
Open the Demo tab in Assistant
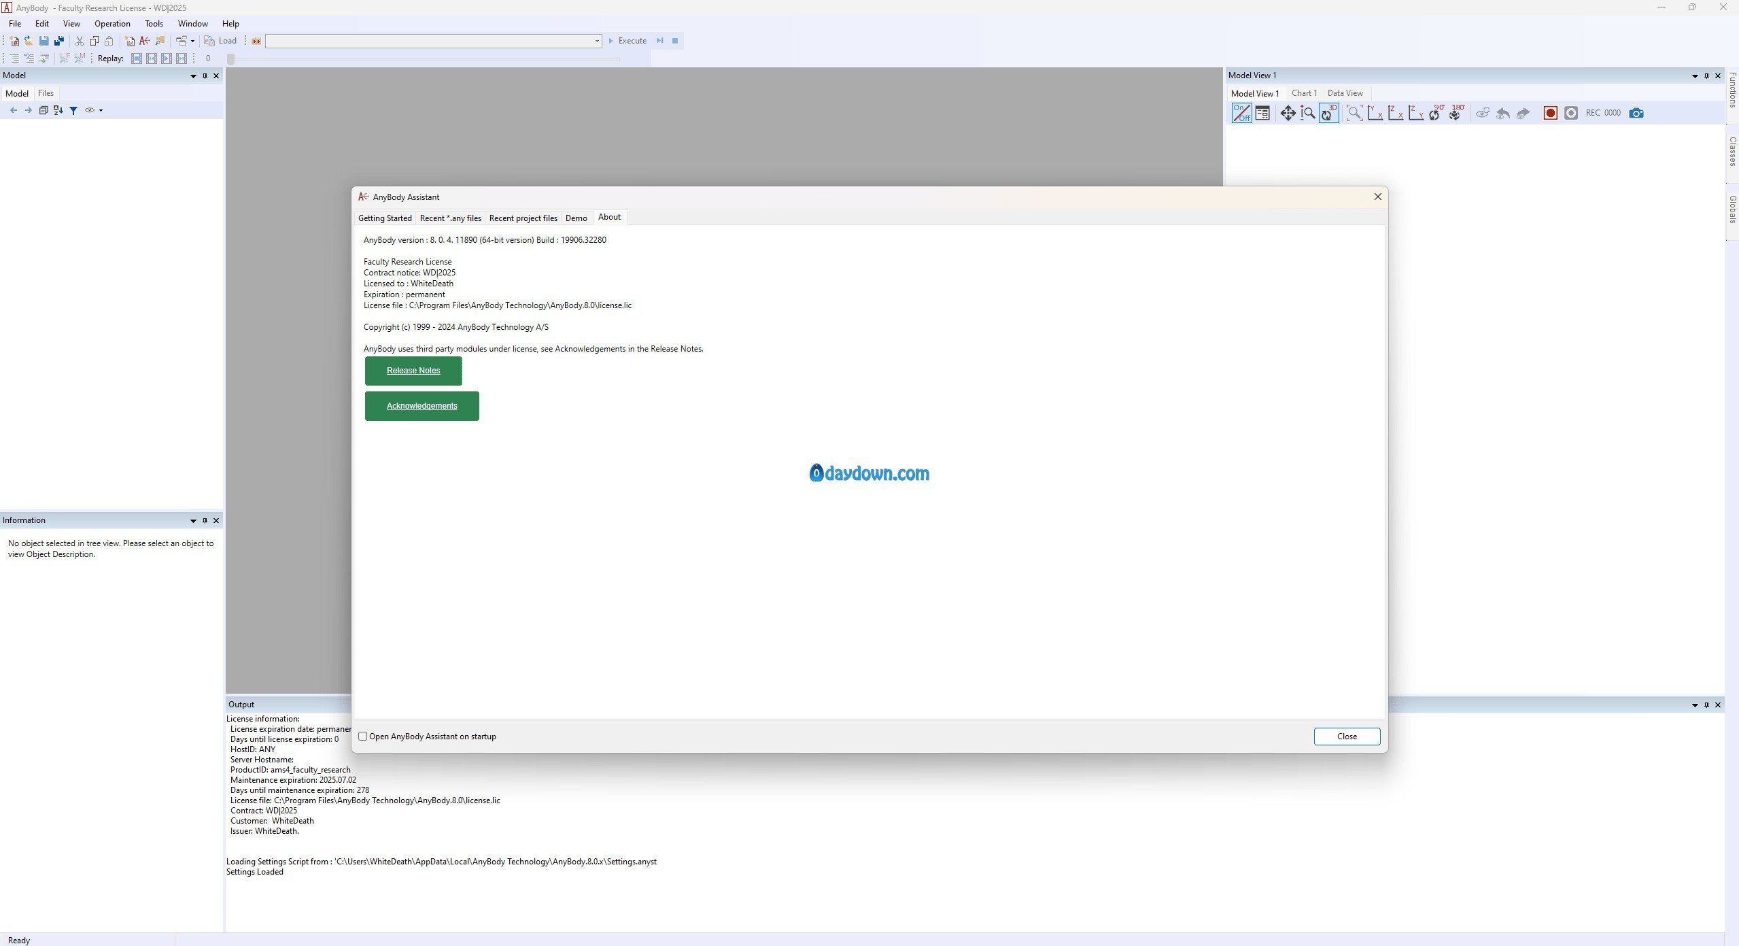pos(576,218)
